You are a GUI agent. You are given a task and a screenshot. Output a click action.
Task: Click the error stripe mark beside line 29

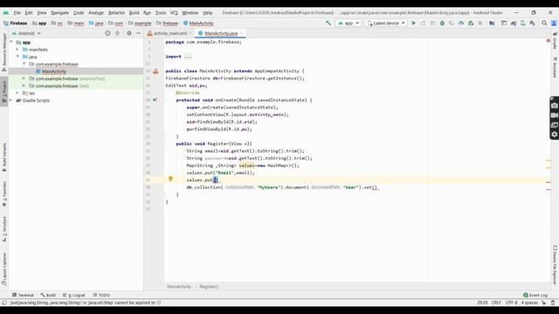click(549, 182)
